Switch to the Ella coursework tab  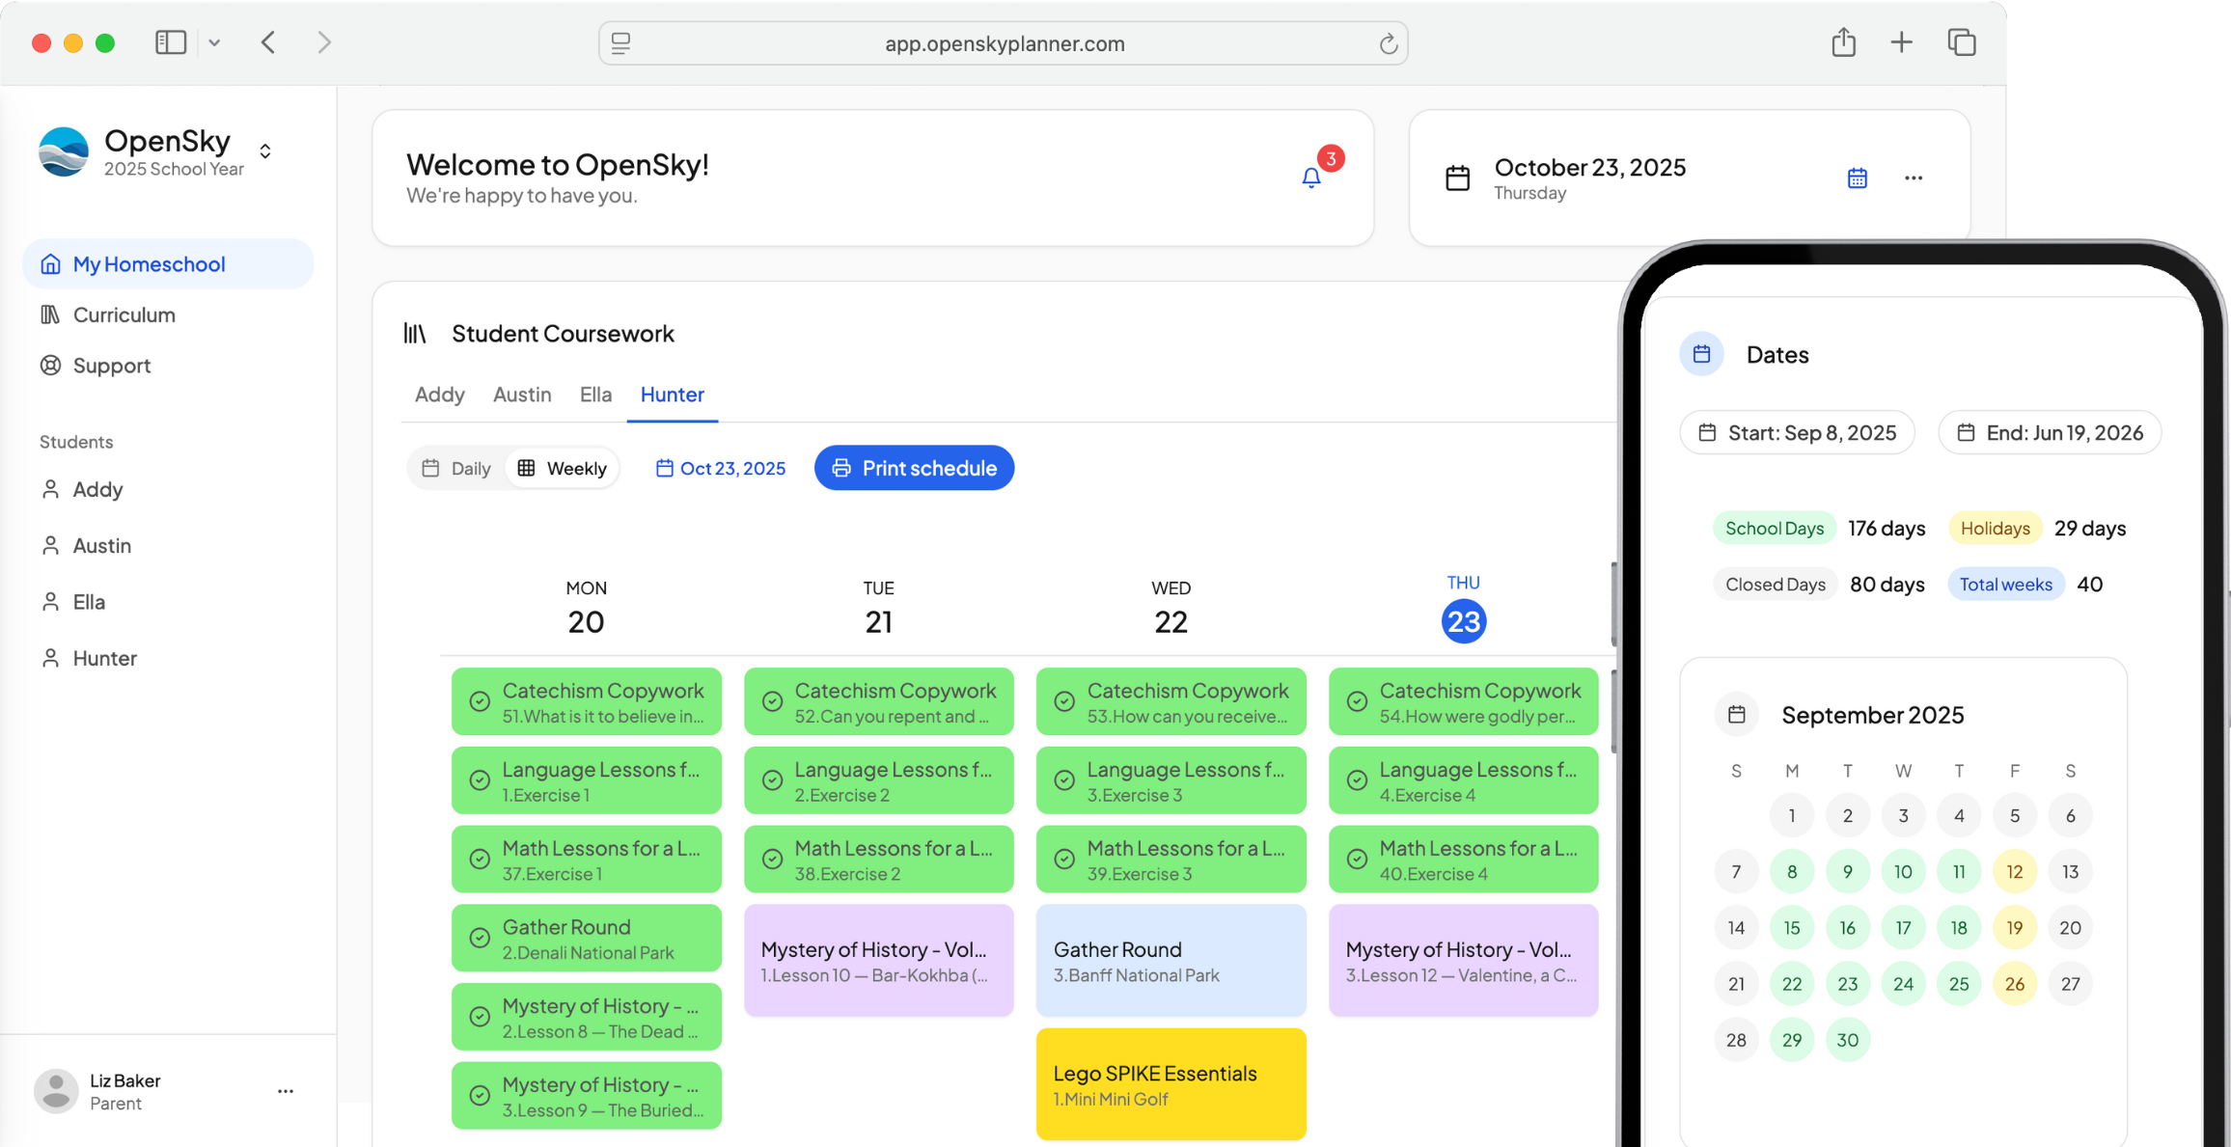point(595,394)
